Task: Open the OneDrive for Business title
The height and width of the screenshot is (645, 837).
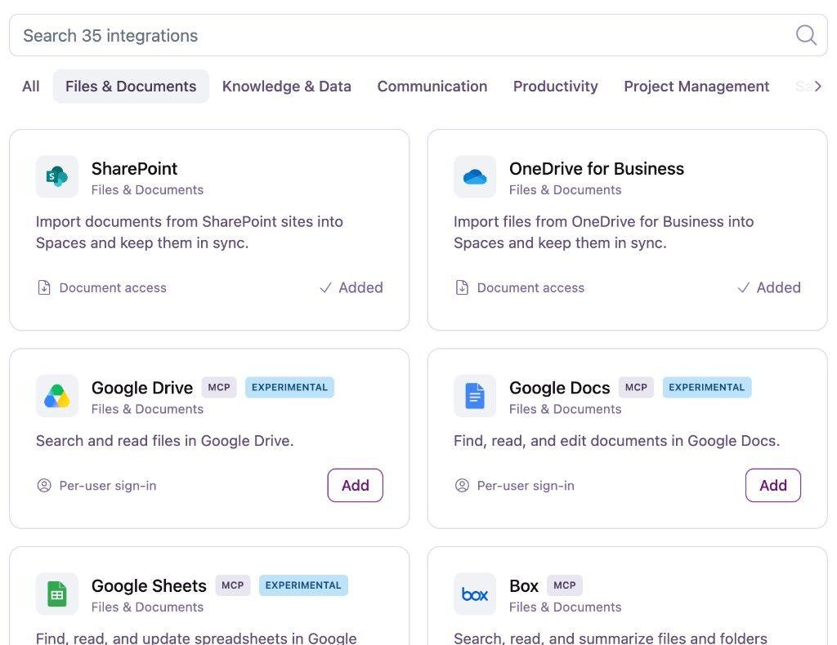Action: 597,169
